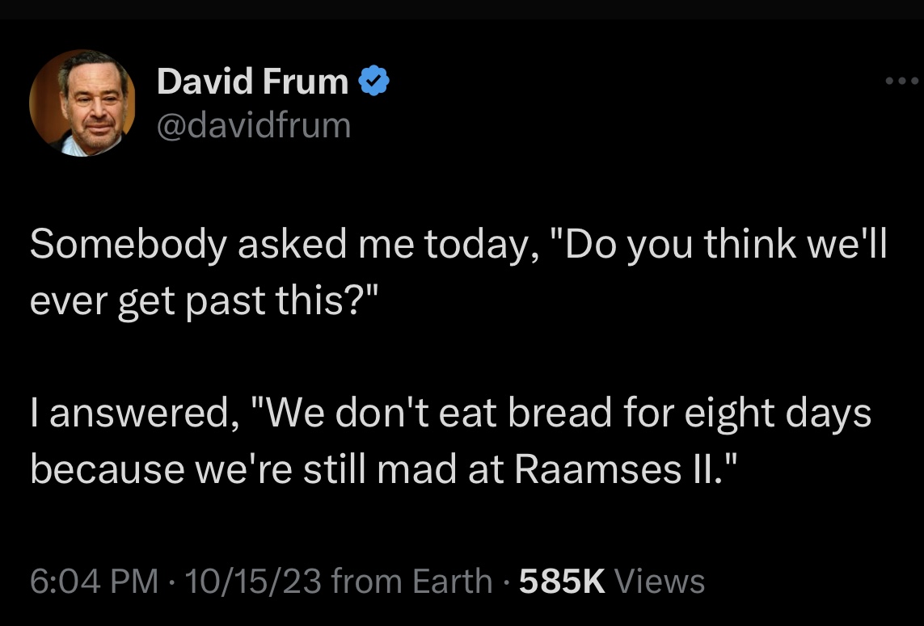Click the blue verified checkmark badge
This screenshot has height=626, width=924.
pos(375,81)
